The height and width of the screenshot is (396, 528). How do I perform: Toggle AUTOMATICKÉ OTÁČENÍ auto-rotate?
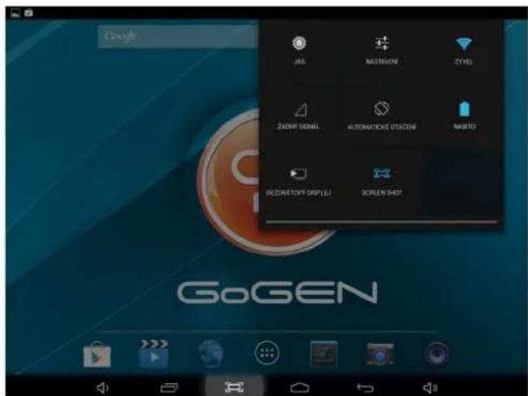click(382, 116)
